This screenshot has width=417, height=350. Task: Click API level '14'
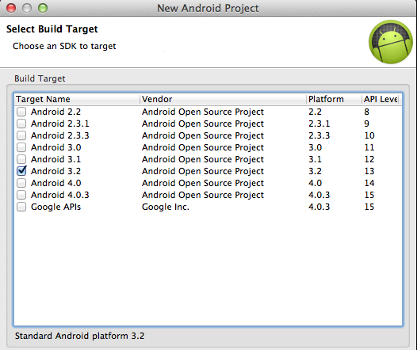coord(369,183)
